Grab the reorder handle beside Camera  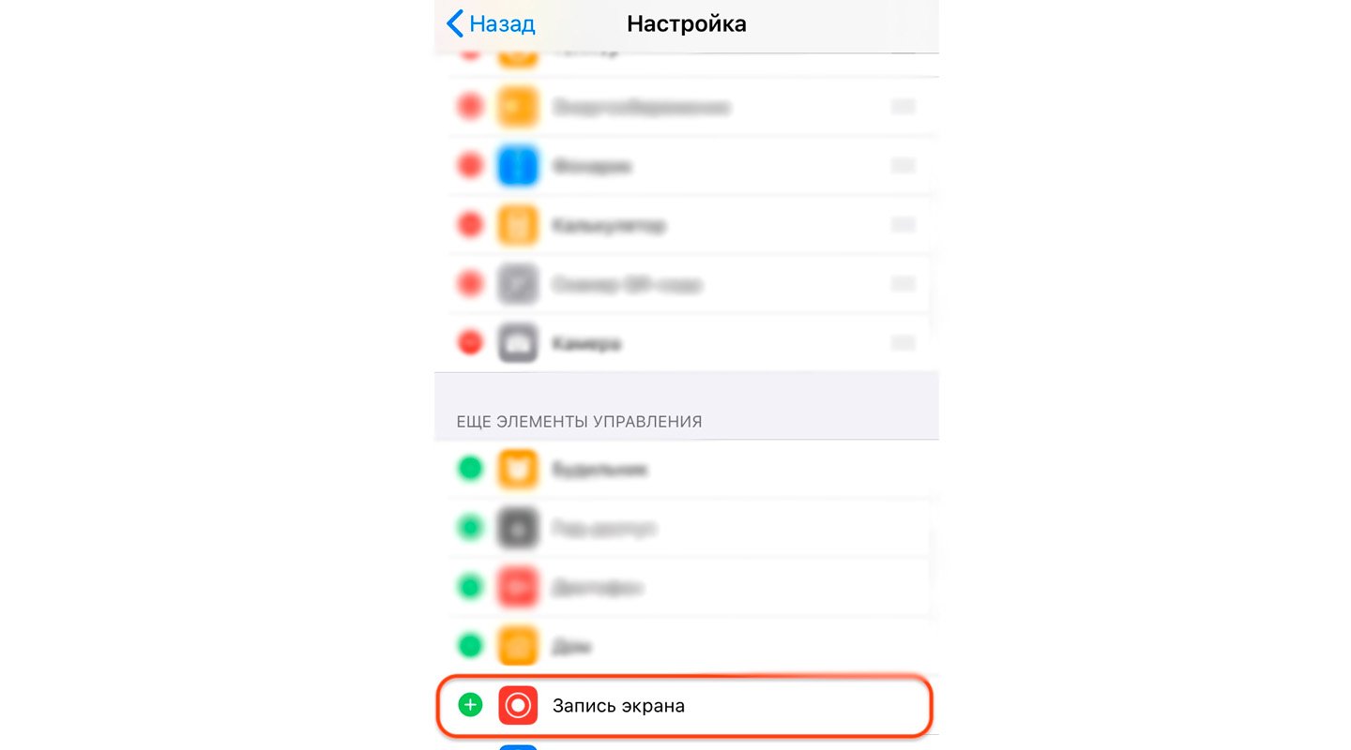903,343
